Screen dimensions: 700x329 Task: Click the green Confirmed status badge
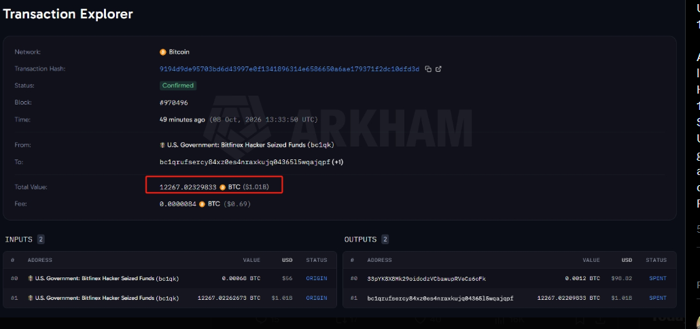tap(177, 85)
